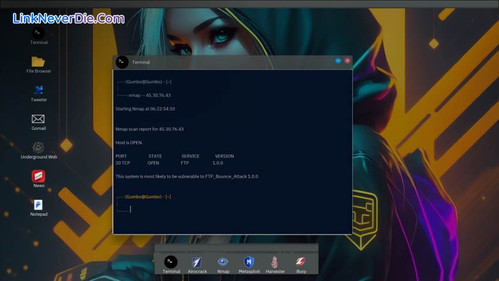The width and height of the screenshot is (499, 281).
Task: Click Terminal icon in the bottom dock
Action: click(171, 262)
